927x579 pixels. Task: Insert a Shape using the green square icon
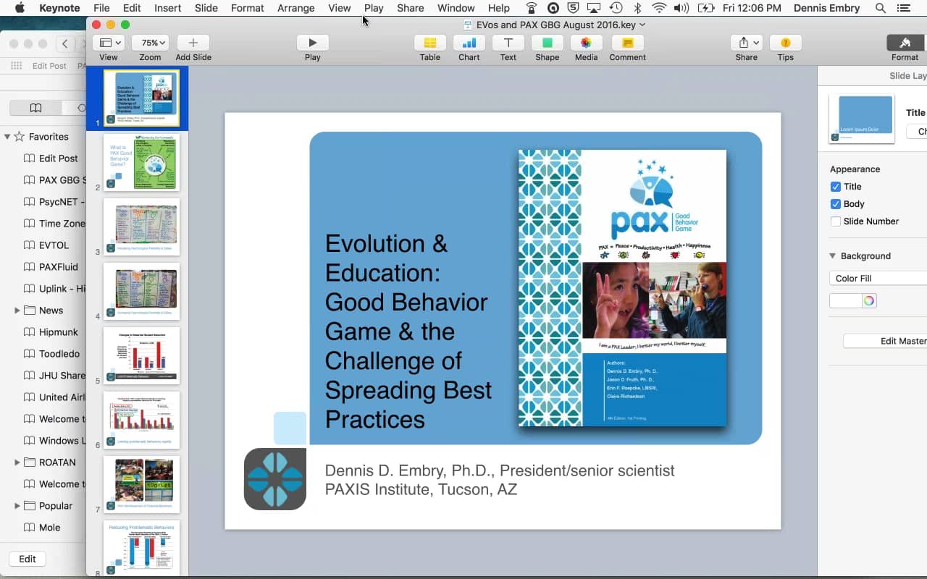point(548,43)
